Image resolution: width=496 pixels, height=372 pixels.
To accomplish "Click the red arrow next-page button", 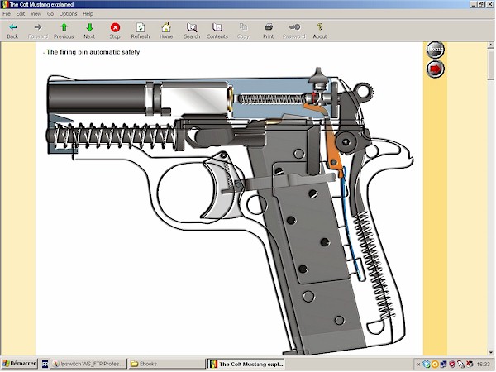I will point(436,69).
